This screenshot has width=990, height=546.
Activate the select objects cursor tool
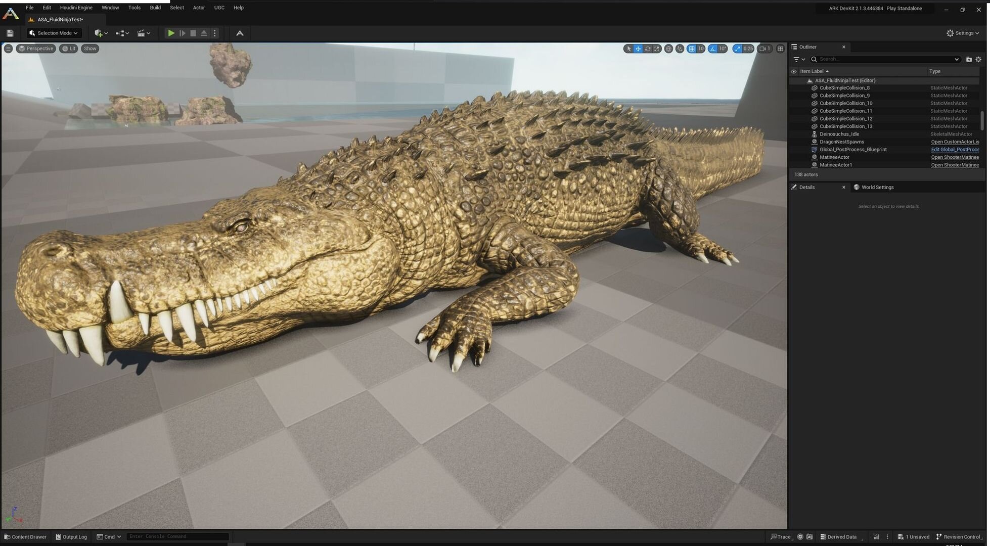point(628,49)
